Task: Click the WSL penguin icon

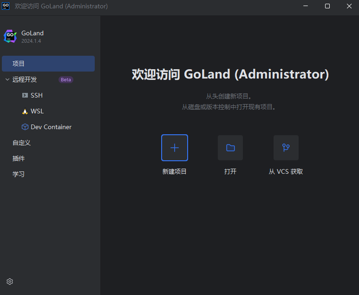Action: [x=25, y=111]
